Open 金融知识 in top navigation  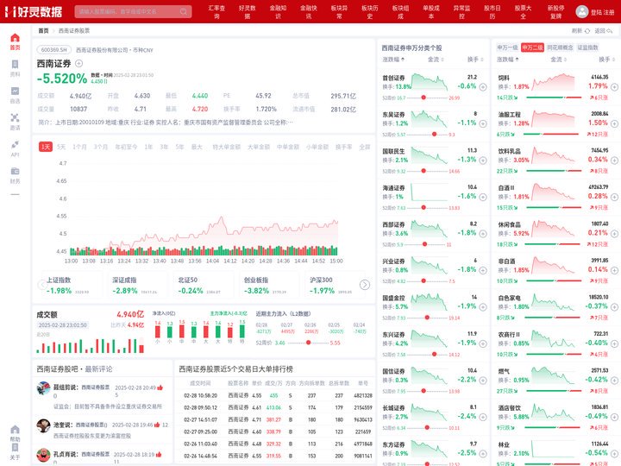[x=278, y=12]
